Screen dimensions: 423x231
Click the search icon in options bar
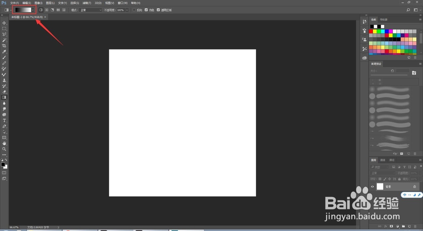click(x=408, y=10)
